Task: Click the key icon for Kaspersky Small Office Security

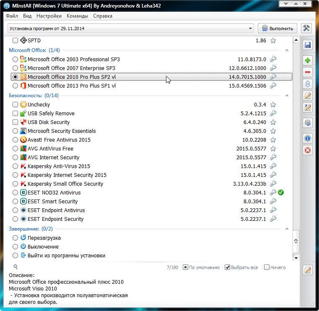Action: [x=273, y=184]
